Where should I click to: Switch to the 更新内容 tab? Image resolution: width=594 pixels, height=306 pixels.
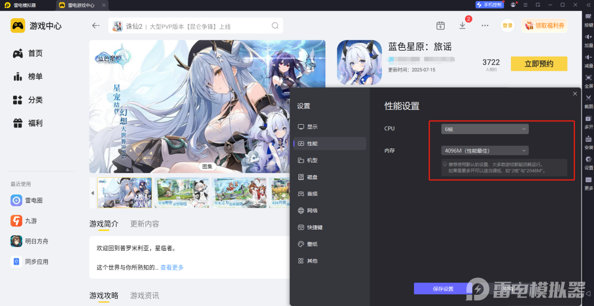point(145,224)
